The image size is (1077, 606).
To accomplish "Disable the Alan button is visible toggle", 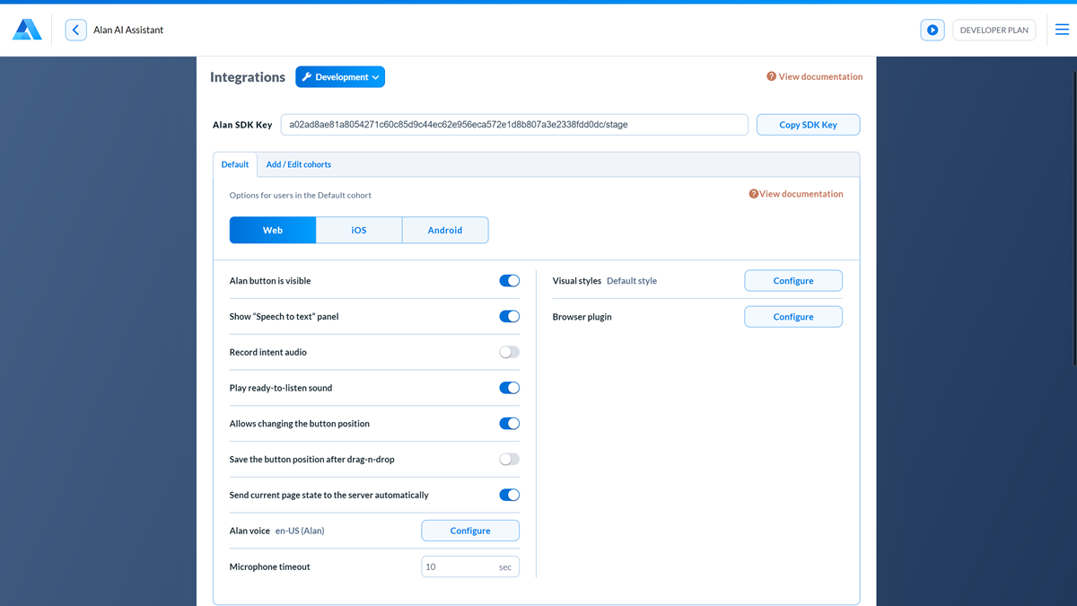I will pos(509,280).
